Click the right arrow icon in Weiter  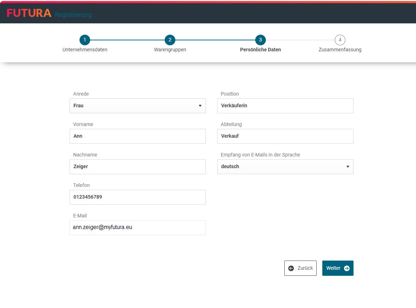pyautogui.click(x=347, y=268)
